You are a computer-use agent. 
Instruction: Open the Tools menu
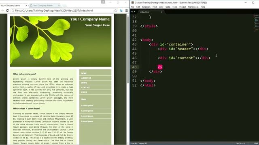(x=174, y=7)
